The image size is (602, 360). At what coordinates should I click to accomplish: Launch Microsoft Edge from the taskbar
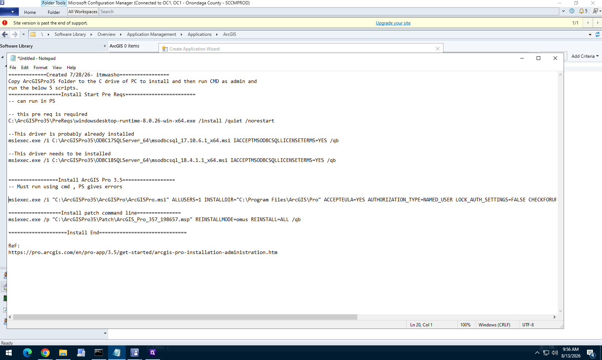point(27,353)
